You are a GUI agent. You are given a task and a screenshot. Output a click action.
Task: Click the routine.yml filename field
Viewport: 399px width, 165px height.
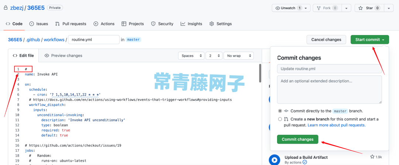point(94,40)
